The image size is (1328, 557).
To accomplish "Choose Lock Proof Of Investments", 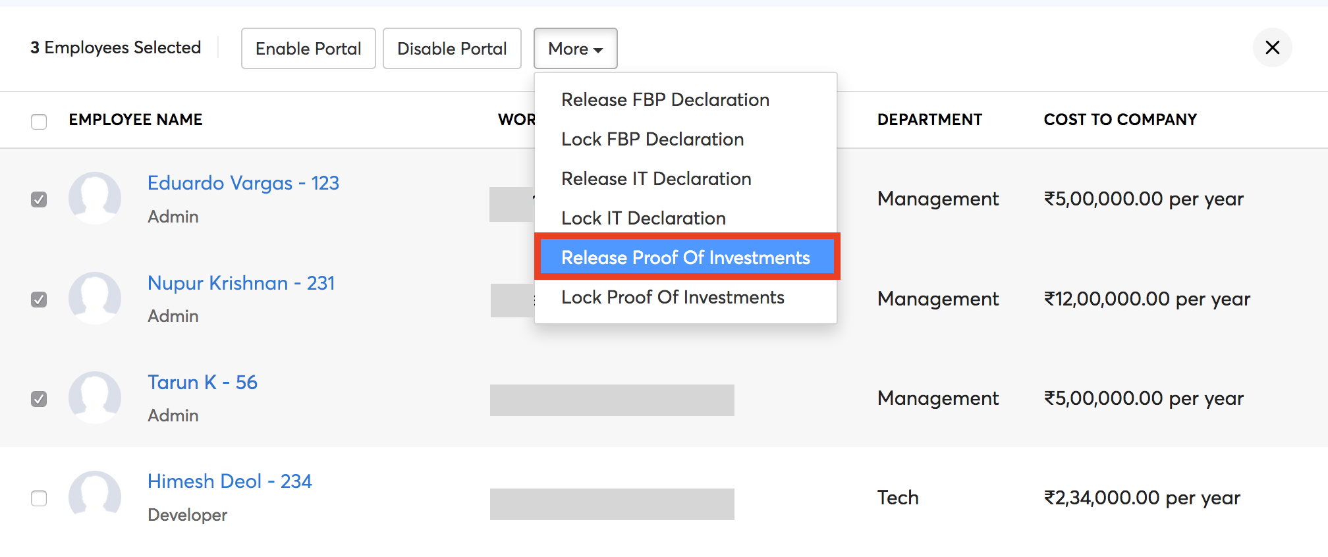I will (673, 297).
